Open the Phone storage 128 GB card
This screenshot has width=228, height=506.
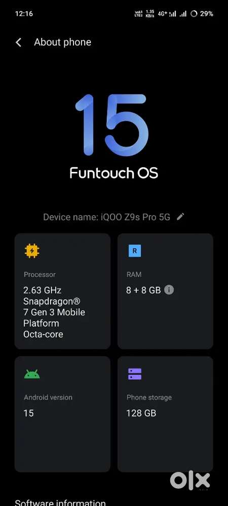click(x=165, y=414)
